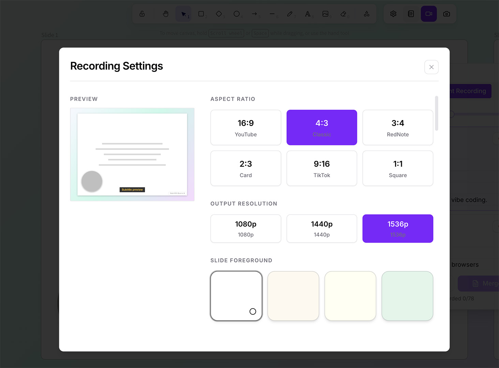The width and height of the screenshot is (499, 368).
Task: Select the Selection arrow tool
Action: pyautogui.click(x=184, y=14)
